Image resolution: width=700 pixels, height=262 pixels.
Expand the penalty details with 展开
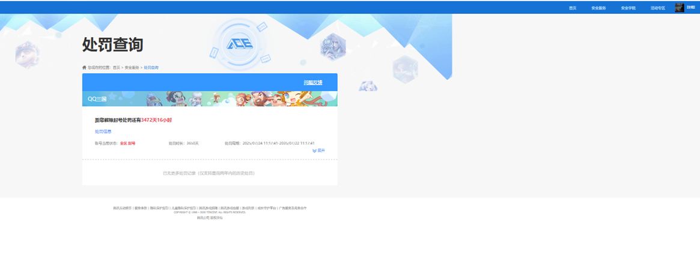[x=318, y=150]
